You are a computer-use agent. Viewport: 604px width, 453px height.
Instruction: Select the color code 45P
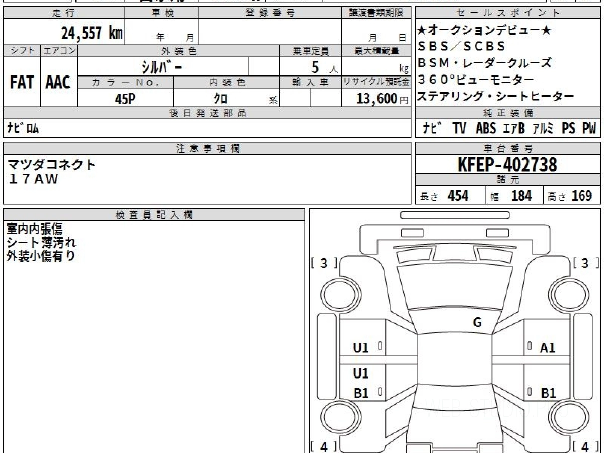click(125, 98)
